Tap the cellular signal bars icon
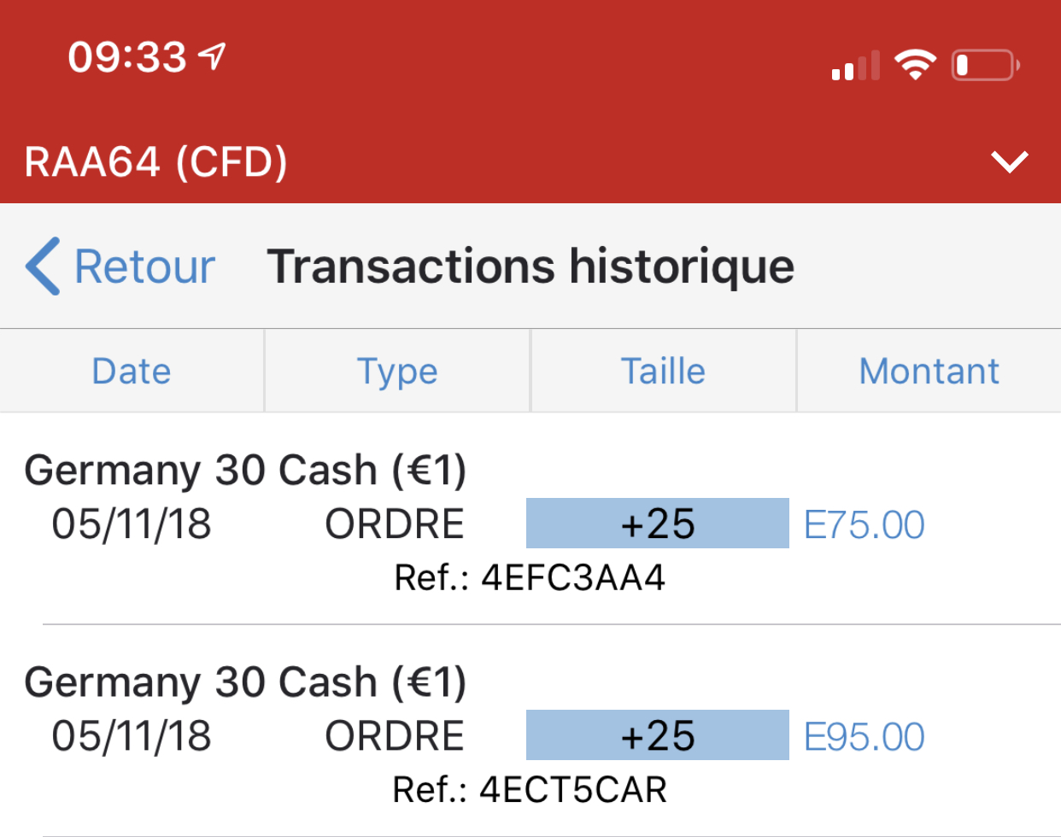1061x837 pixels. [855, 67]
